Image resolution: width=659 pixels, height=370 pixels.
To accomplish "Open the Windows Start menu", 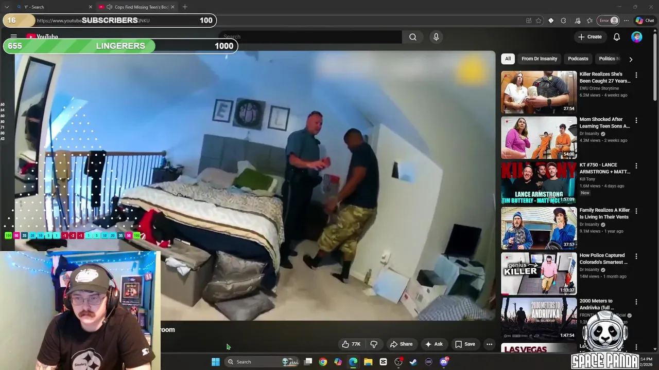I will click(216, 362).
